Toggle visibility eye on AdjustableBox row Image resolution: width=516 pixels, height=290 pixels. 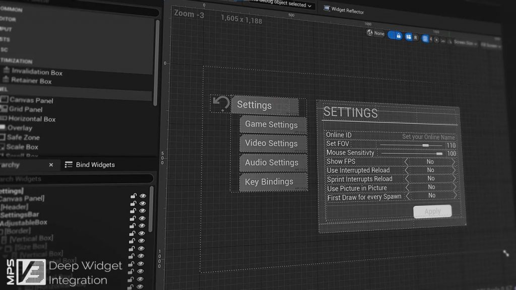[x=142, y=226]
